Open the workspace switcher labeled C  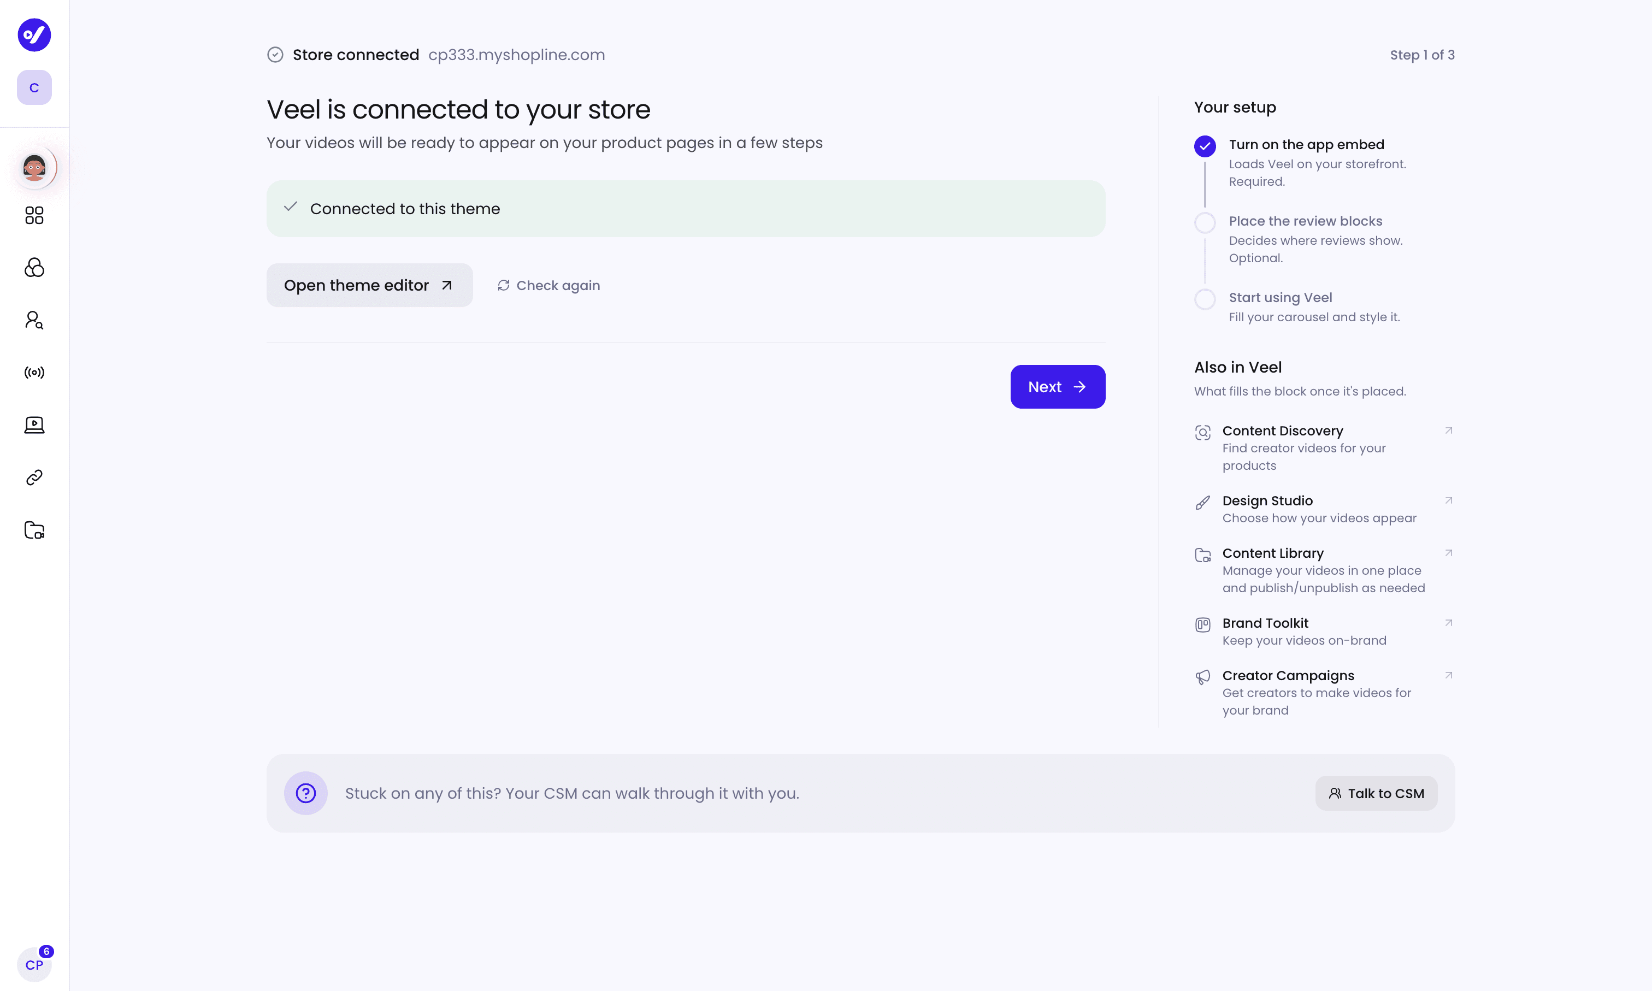click(x=34, y=87)
